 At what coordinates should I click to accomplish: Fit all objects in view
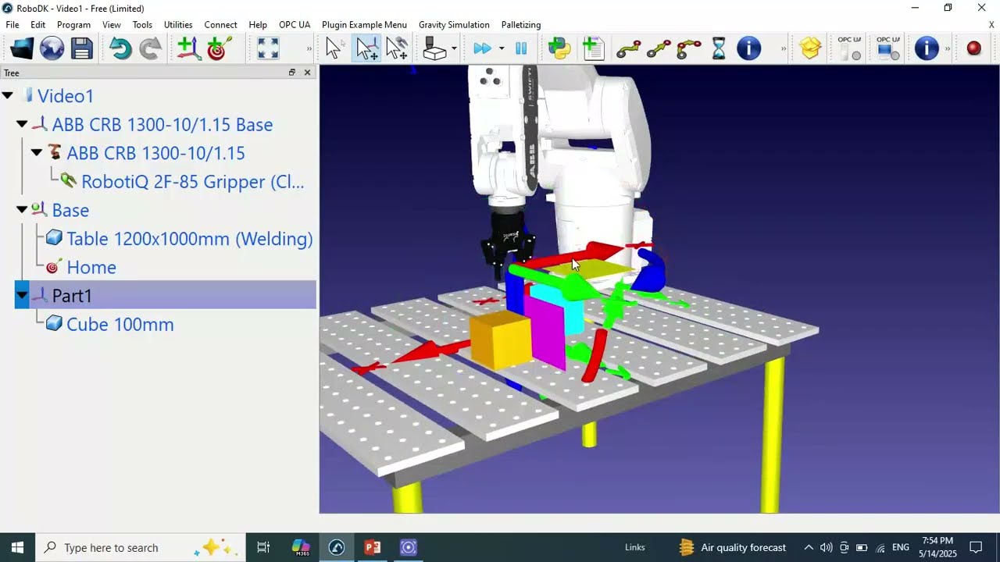[268, 48]
